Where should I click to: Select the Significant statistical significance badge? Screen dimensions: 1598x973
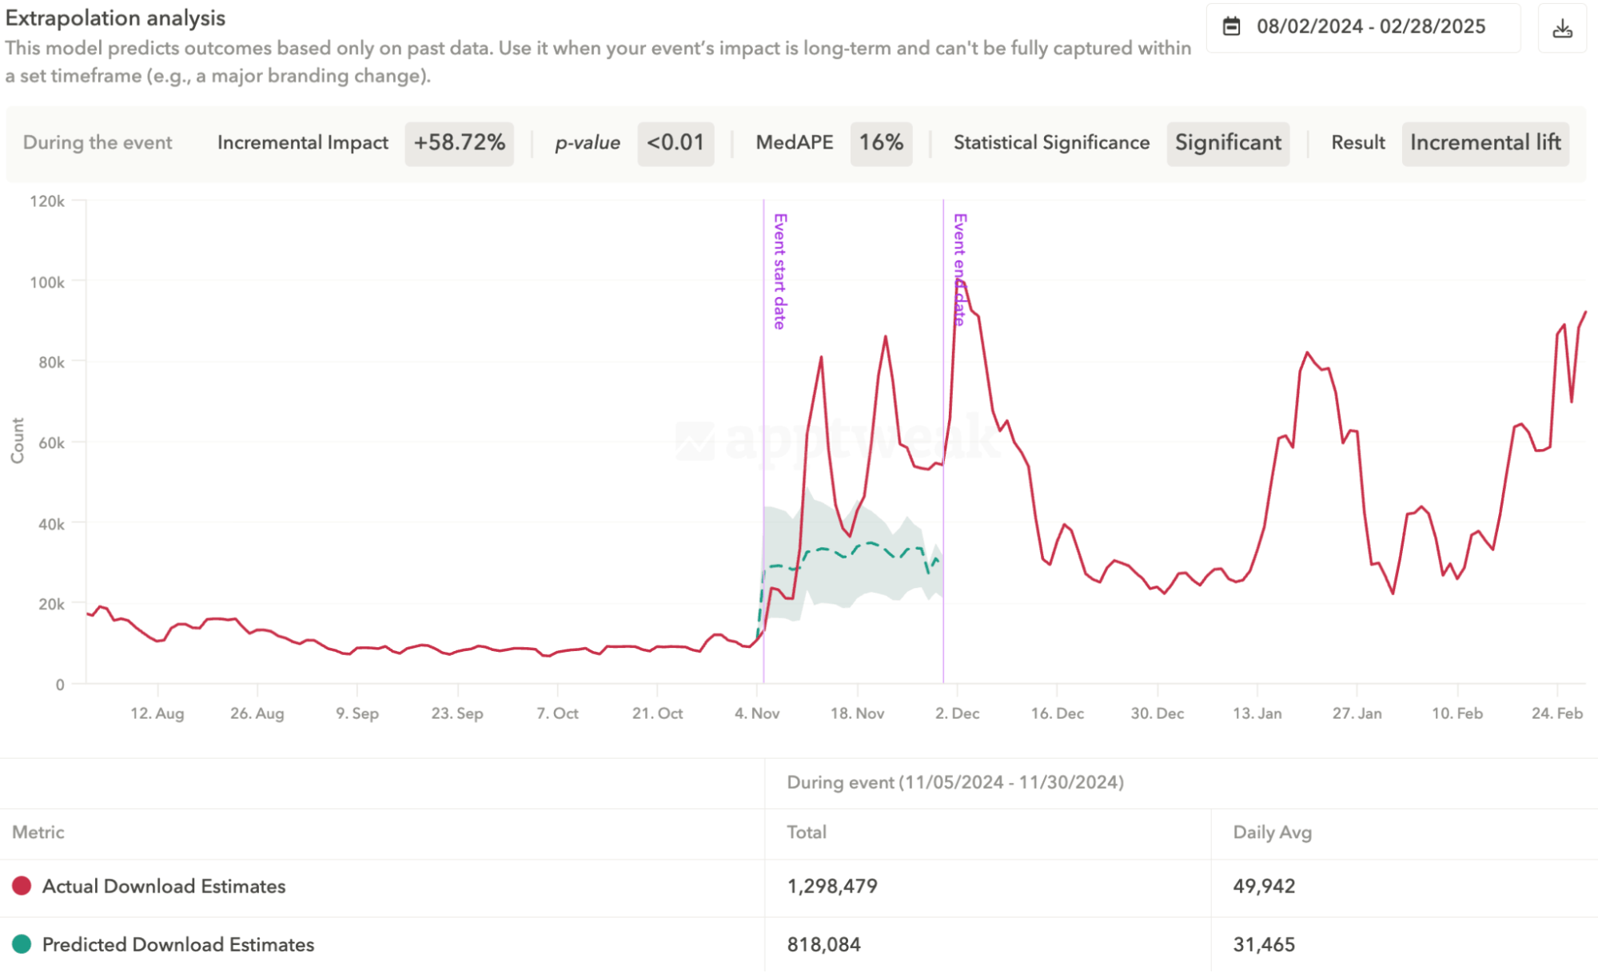point(1227,143)
